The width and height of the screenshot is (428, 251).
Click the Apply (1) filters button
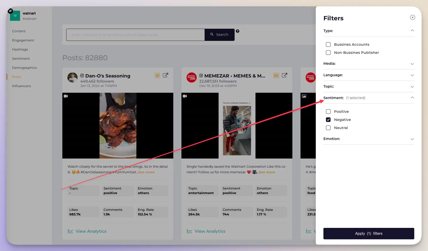(x=369, y=233)
